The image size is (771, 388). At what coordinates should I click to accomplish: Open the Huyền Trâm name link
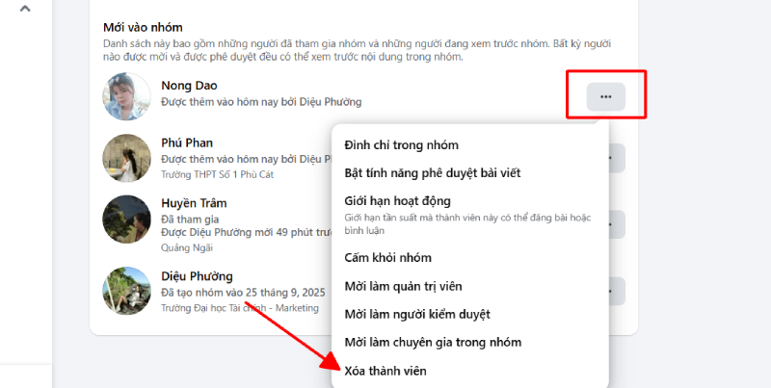194,203
